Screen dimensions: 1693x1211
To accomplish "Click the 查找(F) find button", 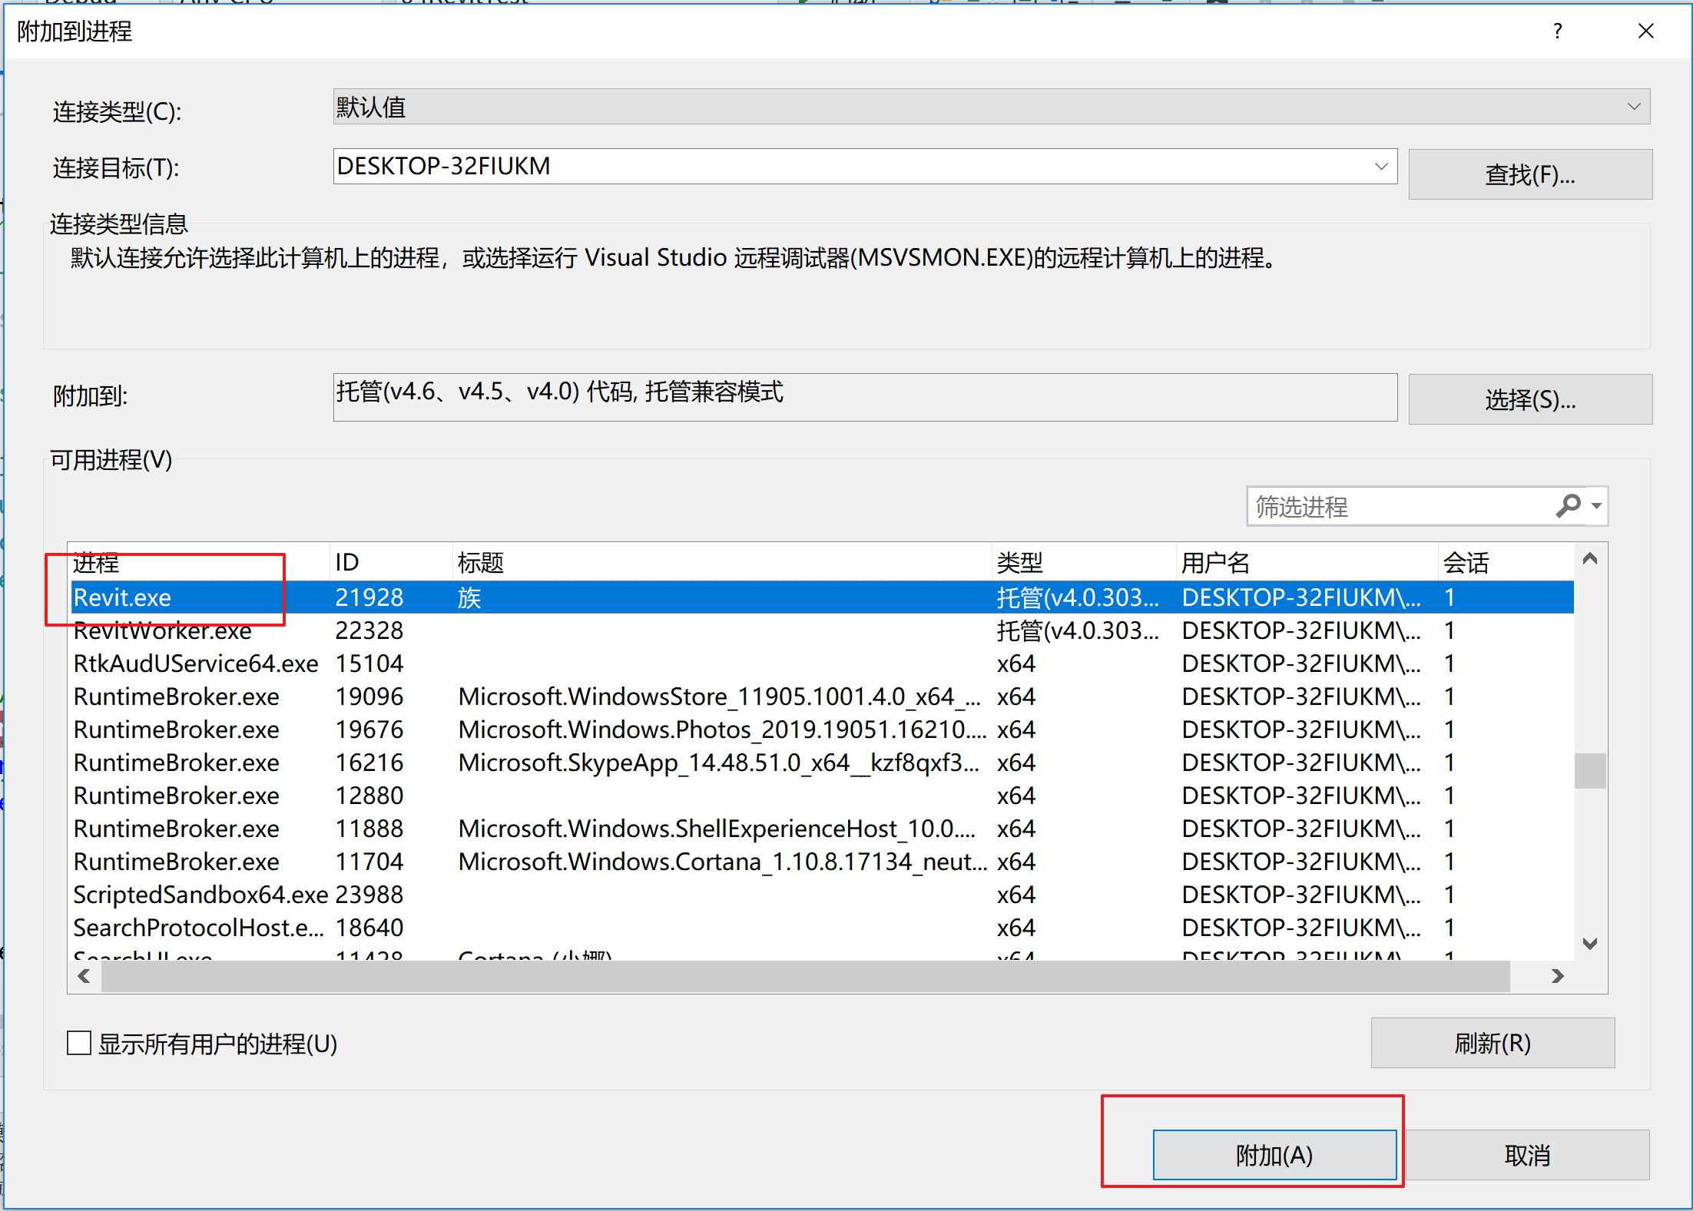I will [x=1529, y=174].
